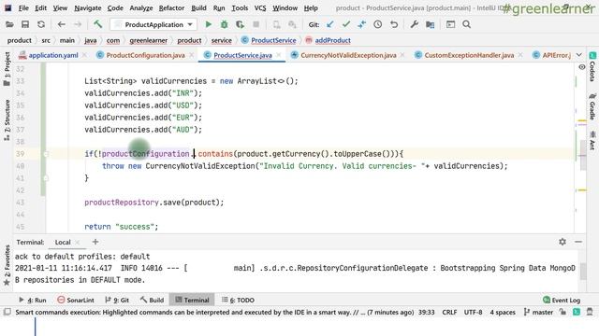Viewport: 599px width, 336px height.
Task: Collapse the if block at line 39
Action: point(46,154)
